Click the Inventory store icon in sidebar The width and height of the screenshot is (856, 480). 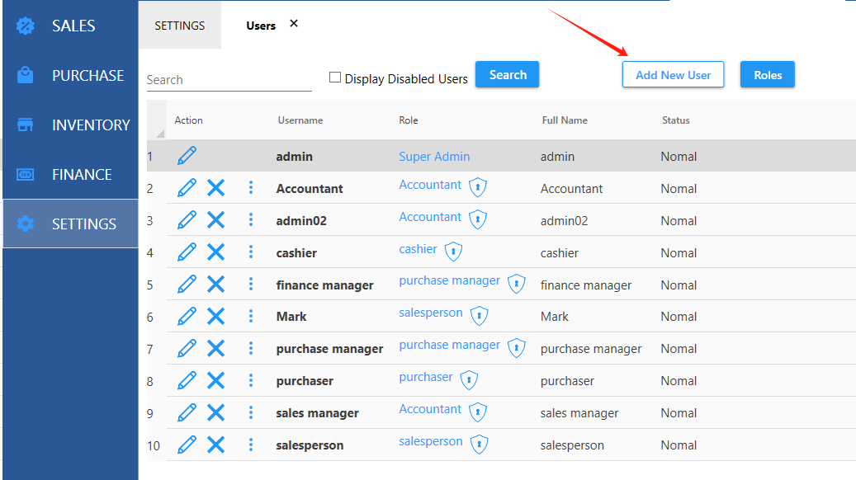pos(26,125)
